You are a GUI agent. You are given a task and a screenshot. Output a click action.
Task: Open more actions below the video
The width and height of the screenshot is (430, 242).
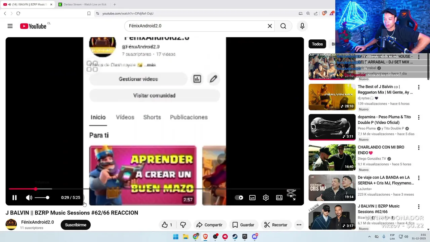point(299,225)
